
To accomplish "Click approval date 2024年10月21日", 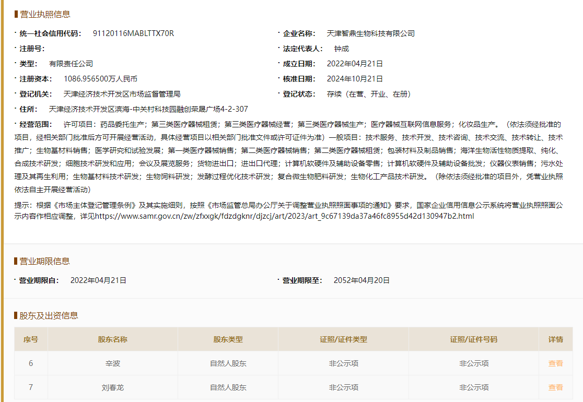I will tap(355, 79).
